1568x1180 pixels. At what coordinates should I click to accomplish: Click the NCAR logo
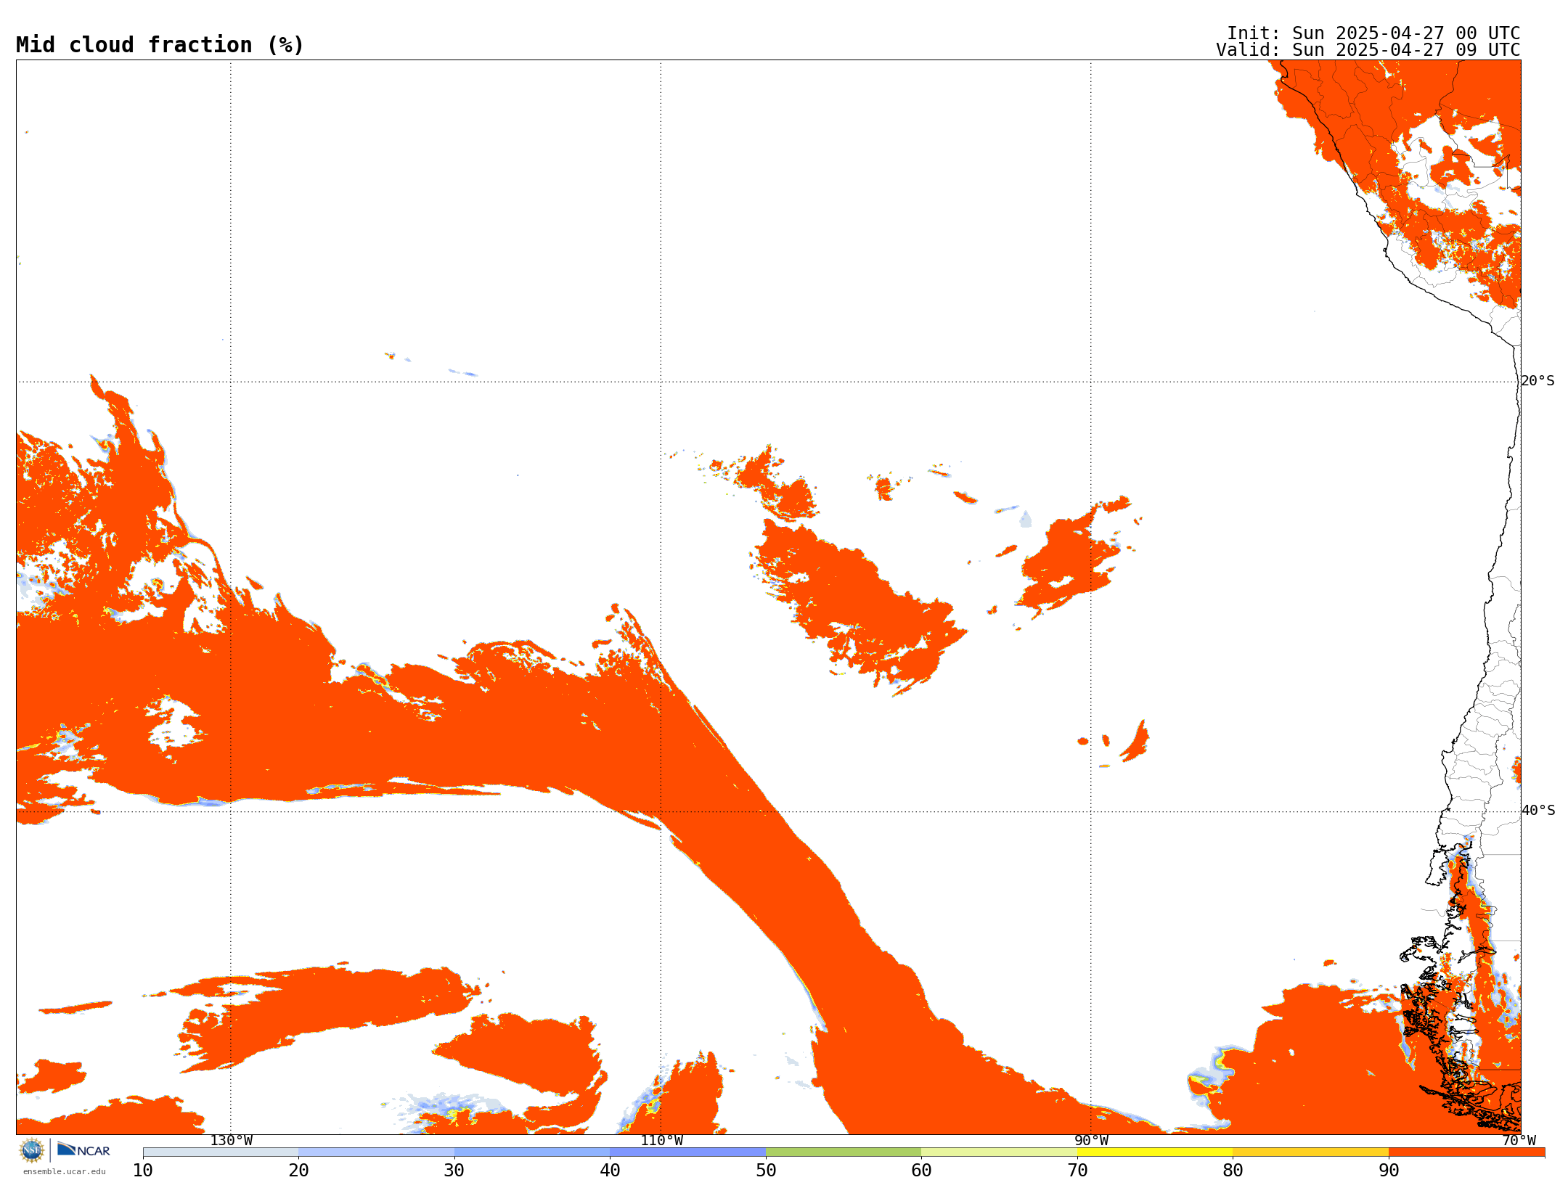pyautogui.click(x=83, y=1150)
